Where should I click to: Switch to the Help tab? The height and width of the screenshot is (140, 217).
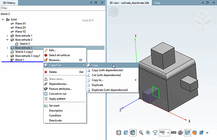157,3
